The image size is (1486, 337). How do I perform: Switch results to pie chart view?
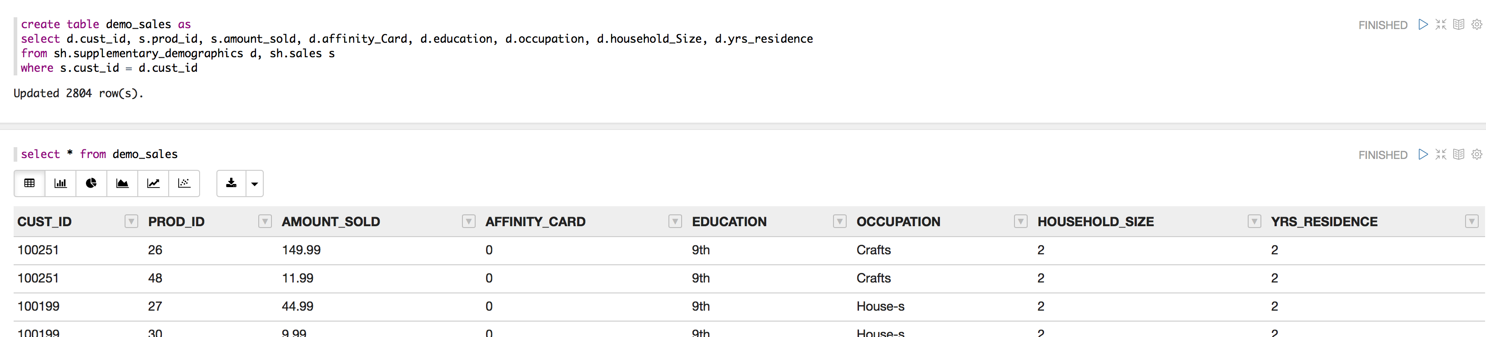coord(91,183)
